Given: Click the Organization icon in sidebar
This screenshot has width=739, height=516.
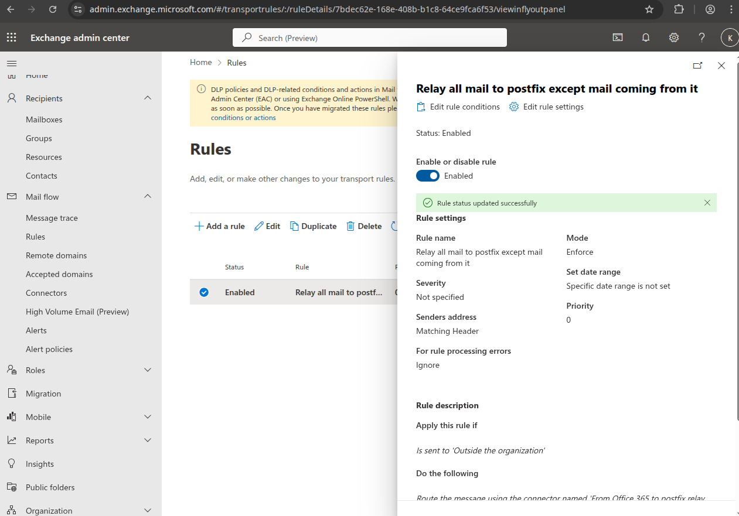Looking at the screenshot, I should tap(12, 511).
